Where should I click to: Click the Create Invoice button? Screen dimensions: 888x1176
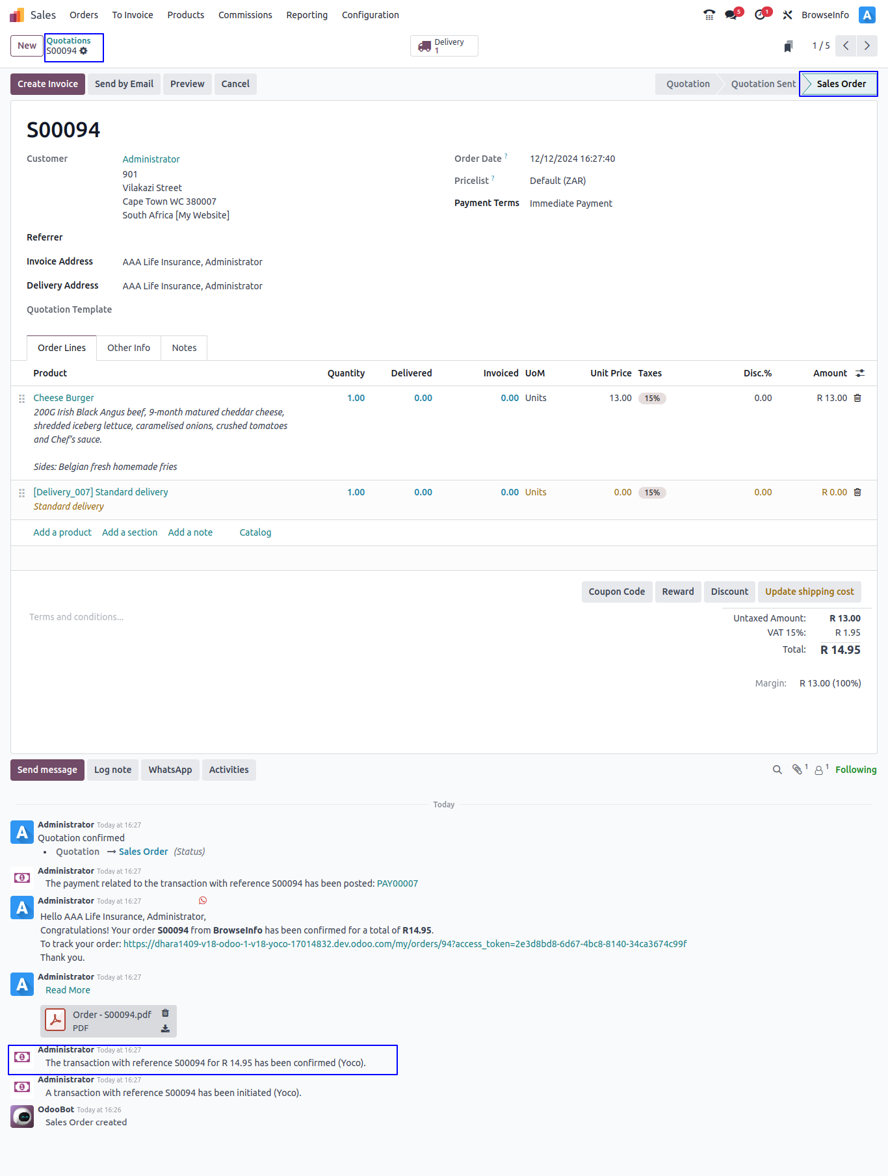(x=47, y=84)
